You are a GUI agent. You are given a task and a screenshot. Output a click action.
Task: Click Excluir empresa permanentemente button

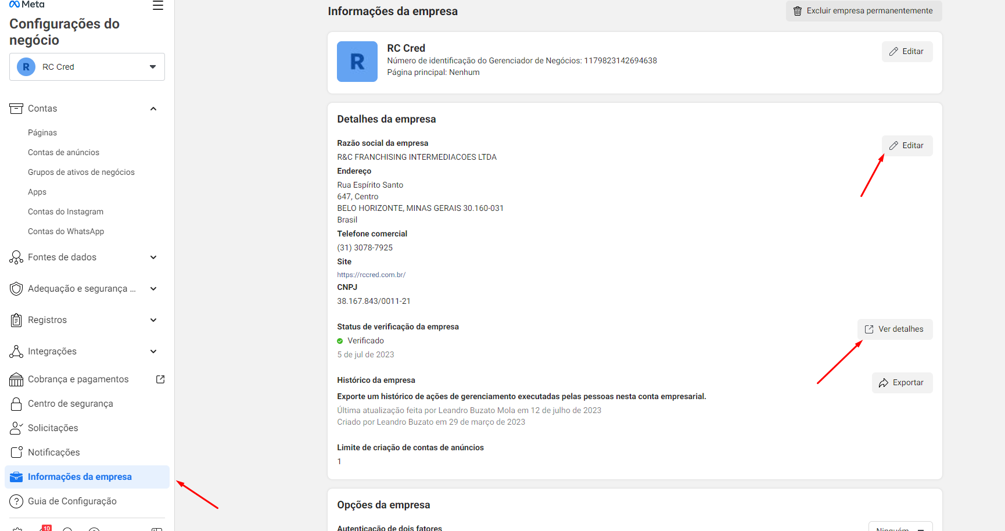[864, 11]
